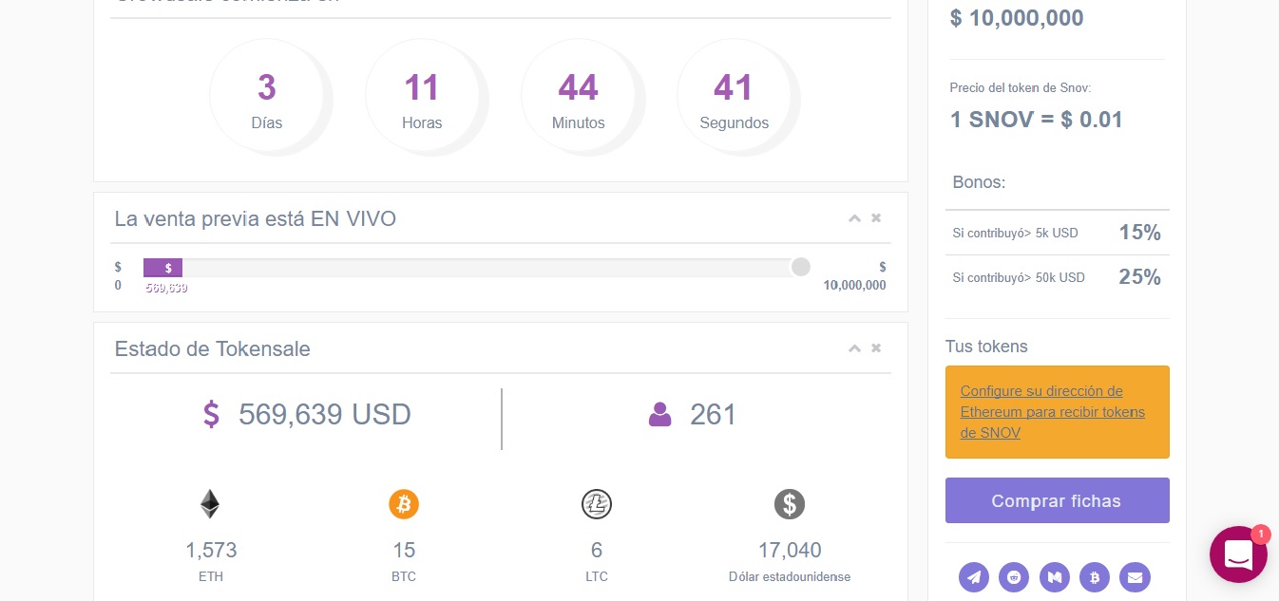Open the Bitcointalk social icon

point(1095,576)
